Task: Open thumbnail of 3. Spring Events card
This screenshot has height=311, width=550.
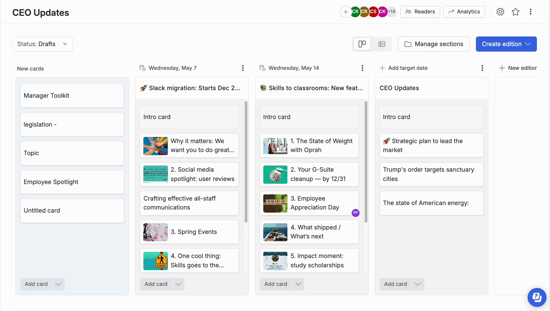Action: (155, 232)
